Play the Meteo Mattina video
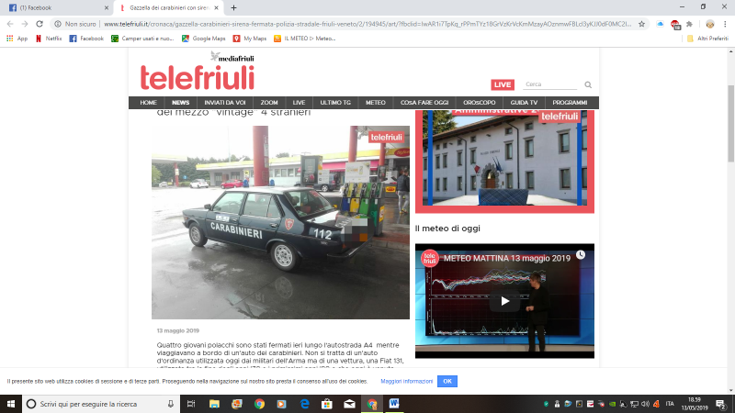Viewport: 735px width, 413px height. 503,301
